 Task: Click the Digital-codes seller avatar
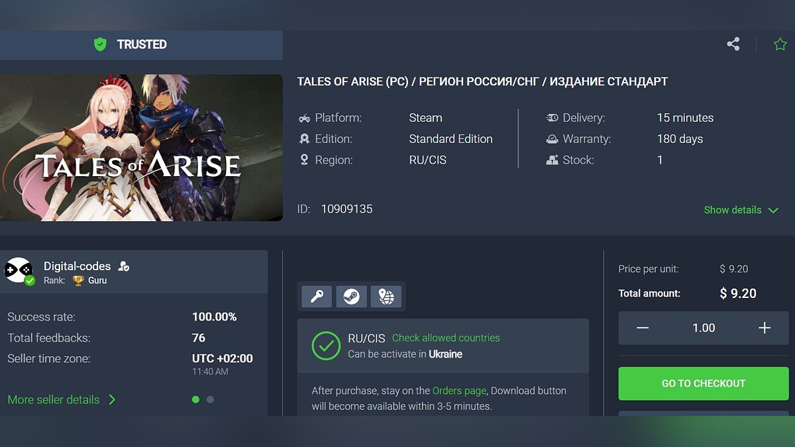[x=18, y=270]
